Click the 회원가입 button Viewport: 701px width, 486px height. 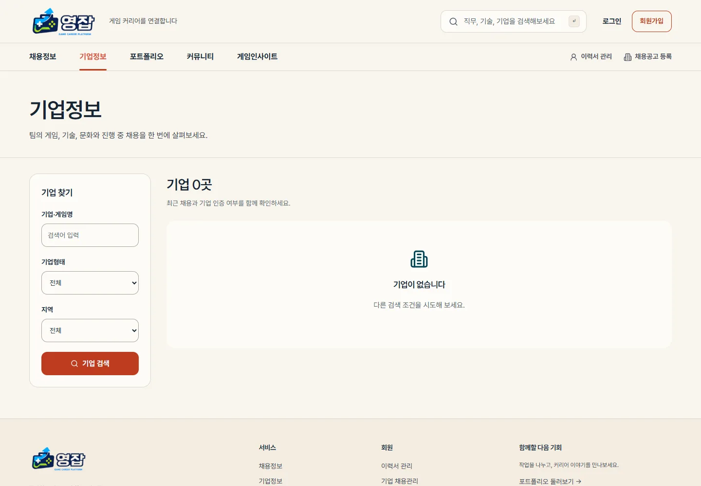pyautogui.click(x=651, y=21)
